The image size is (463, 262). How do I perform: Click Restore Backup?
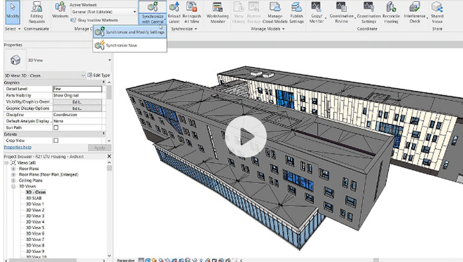pyautogui.click(x=253, y=13)
